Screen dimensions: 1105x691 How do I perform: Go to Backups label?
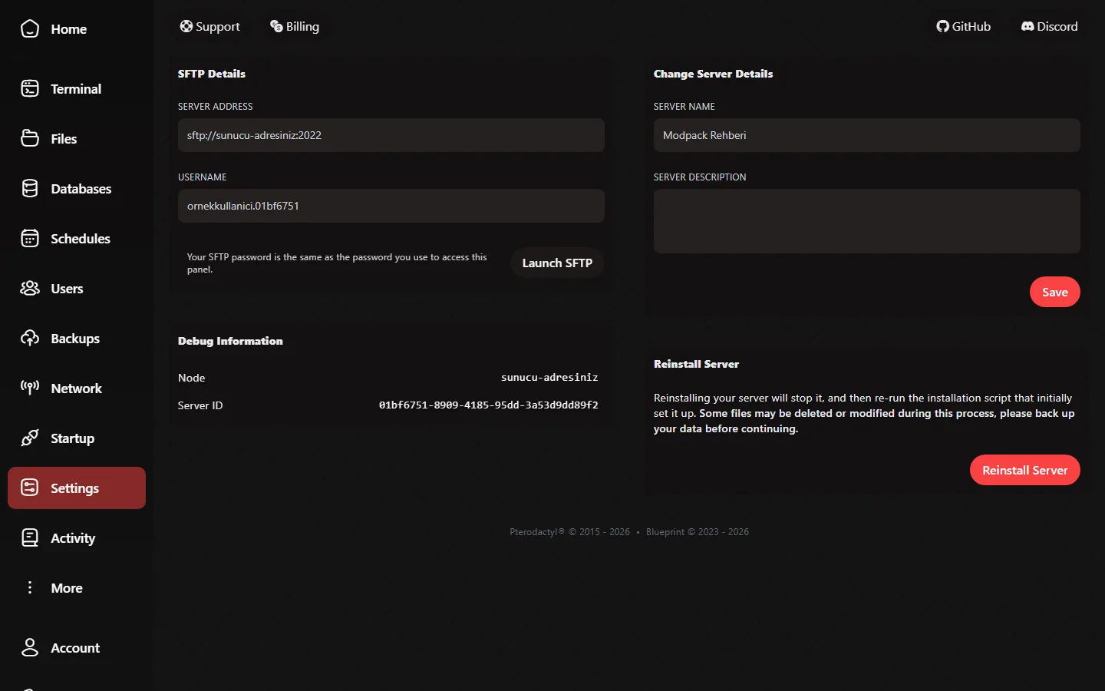click(x=75, y=339)
